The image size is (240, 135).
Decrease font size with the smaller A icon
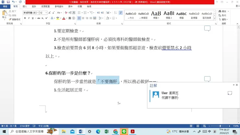[54, 13]
